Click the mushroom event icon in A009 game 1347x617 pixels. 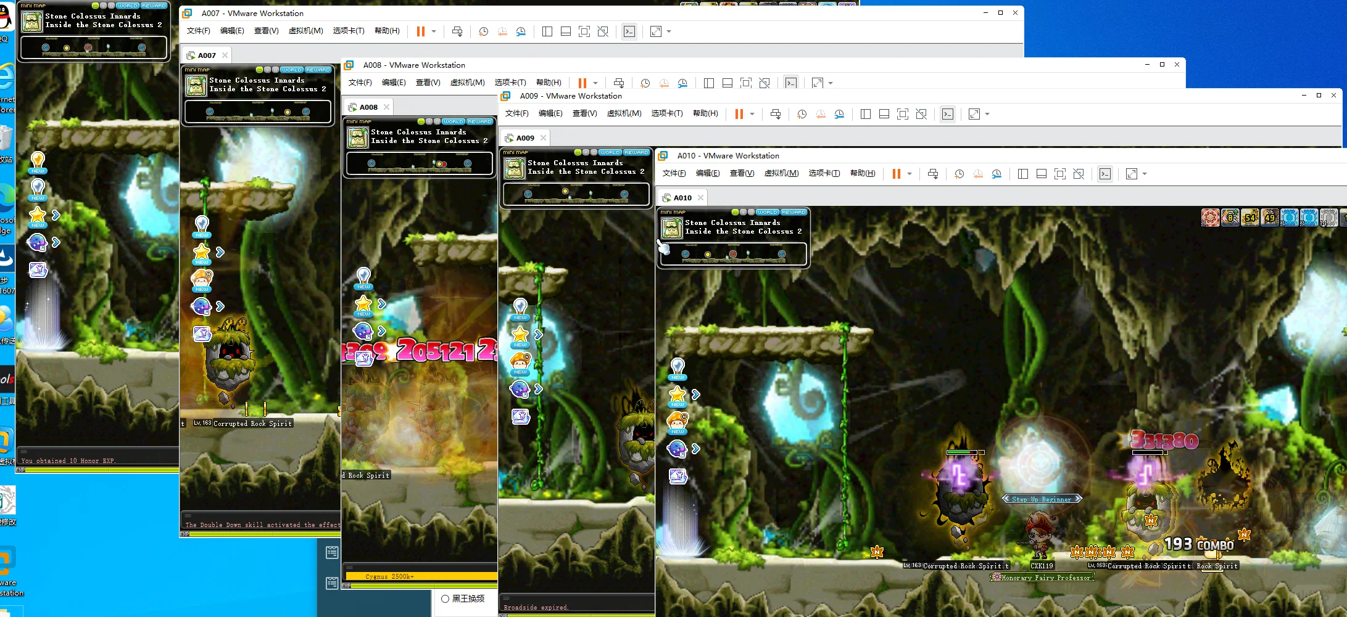pos(521,362)
